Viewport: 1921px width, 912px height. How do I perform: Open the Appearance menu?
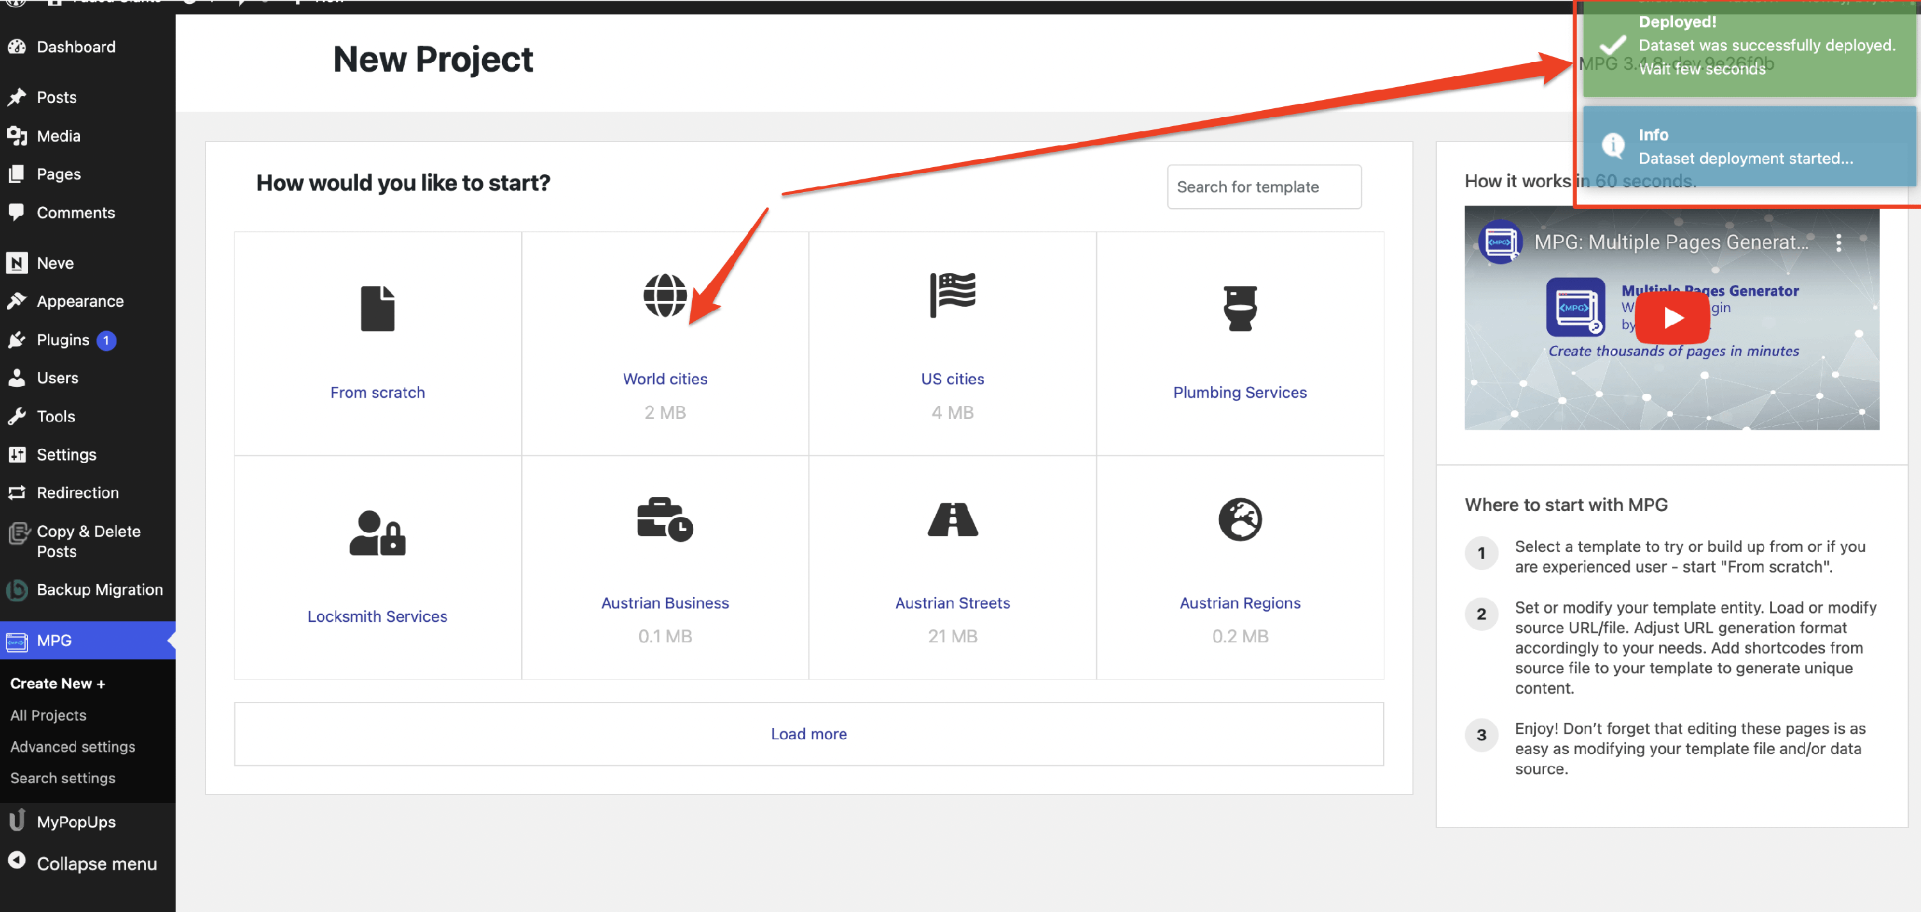(80, 301)
